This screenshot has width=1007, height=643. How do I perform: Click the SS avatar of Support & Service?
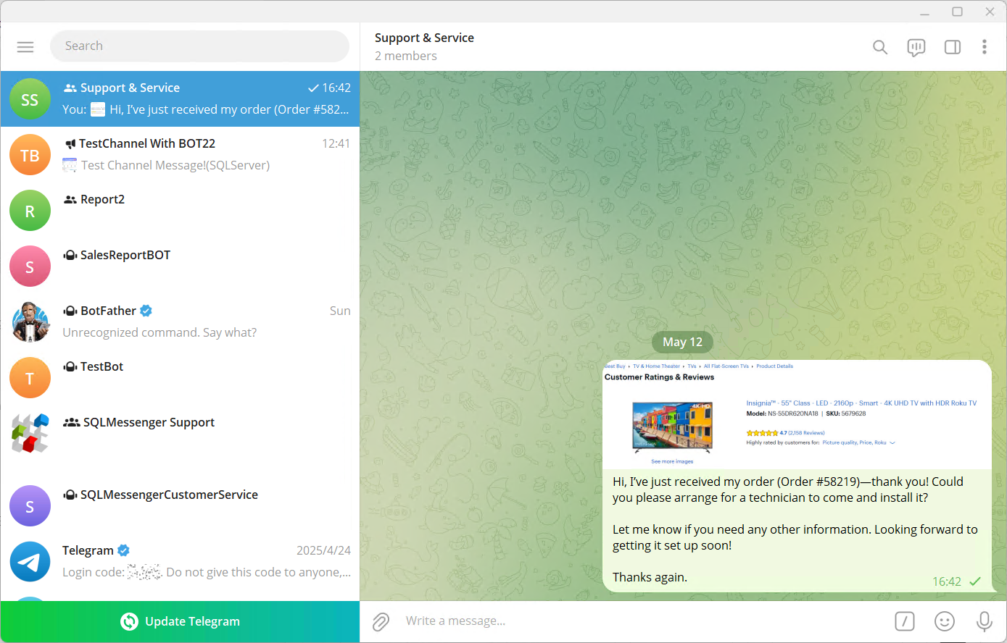pyautogui.click(x=30, y=99)
